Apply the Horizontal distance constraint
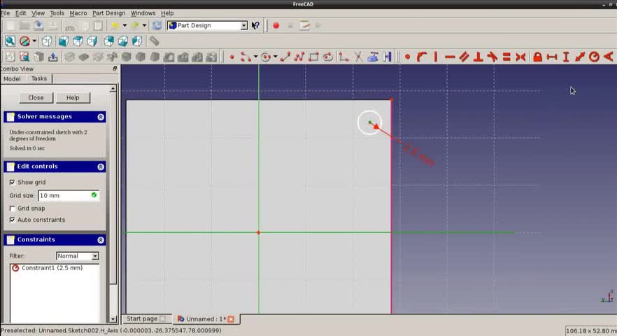 coord(552,57)
